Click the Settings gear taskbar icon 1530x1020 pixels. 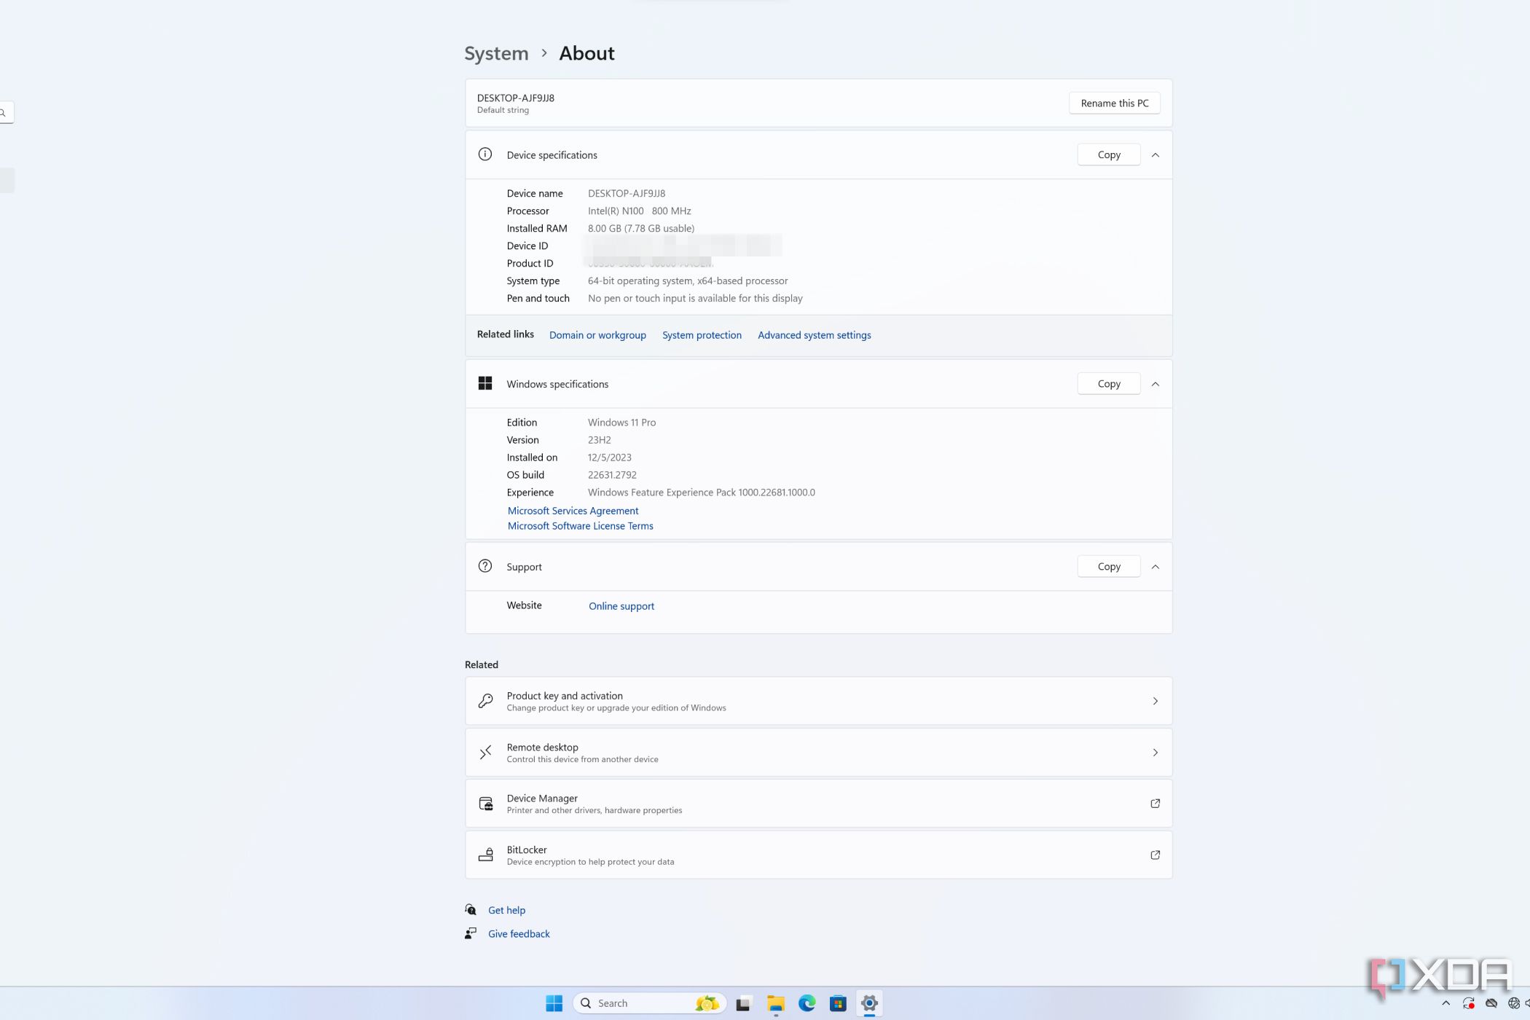(x=868, y=1003)
